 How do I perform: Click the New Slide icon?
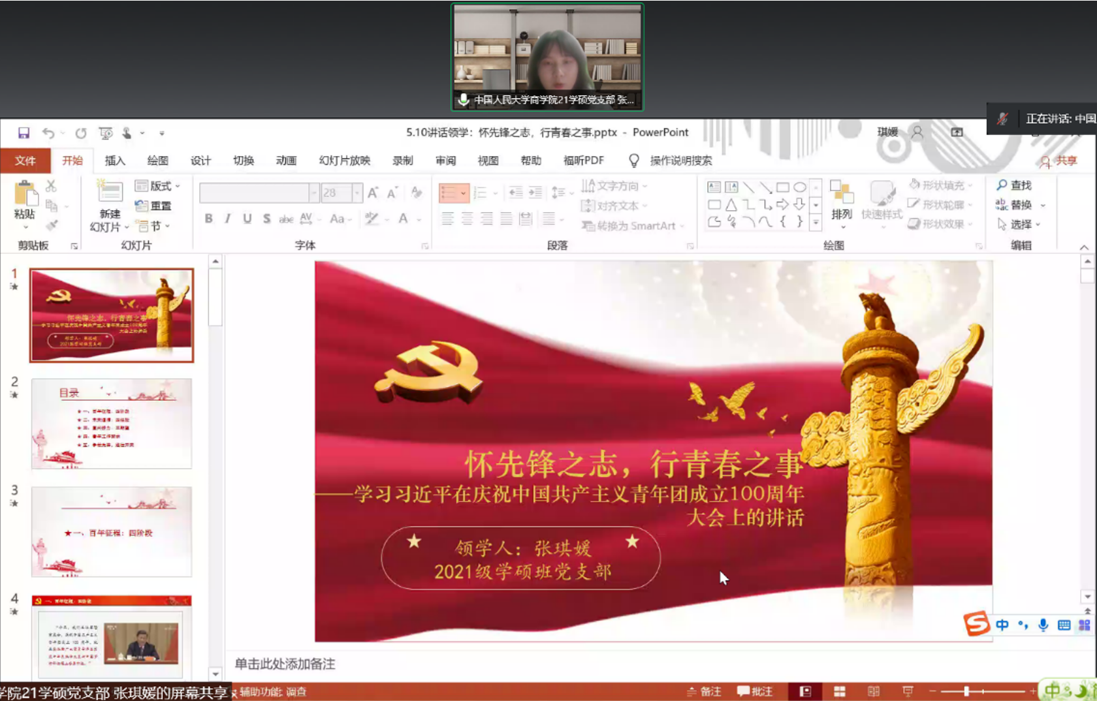110,192
